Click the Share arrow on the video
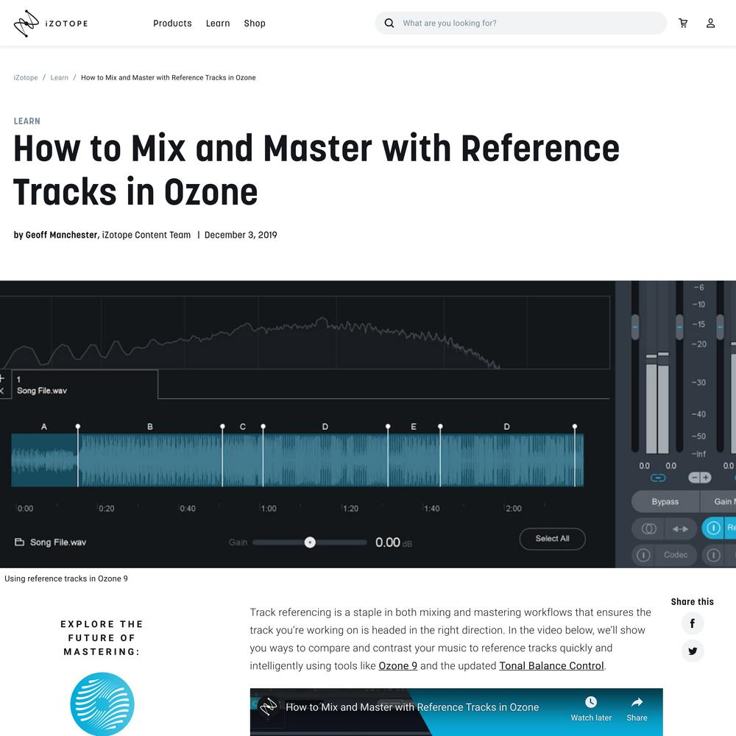This screenshot has width=736, height=736. tap(637, 709)
